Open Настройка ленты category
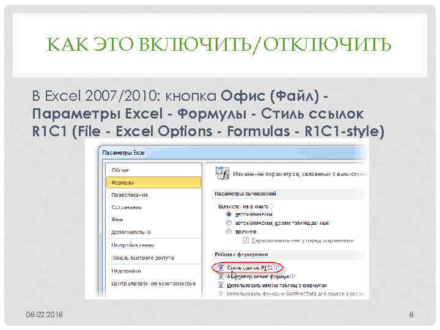 [x=133, y=245]
